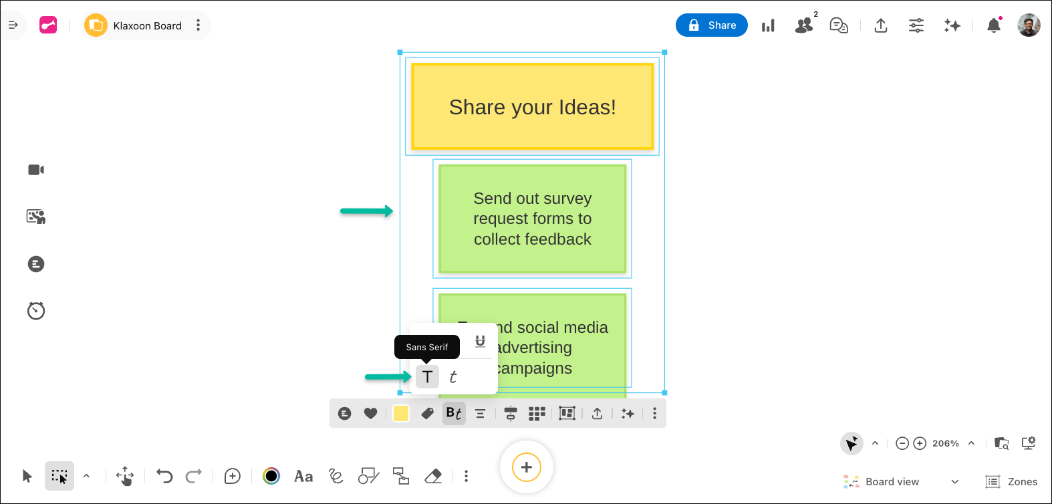Select the shapes tool
The image size is (1052, 504).
(x=369, y=476)
